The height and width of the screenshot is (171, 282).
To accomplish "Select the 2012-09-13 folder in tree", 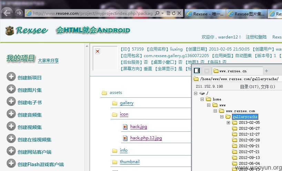I will [x=249, y=158].
